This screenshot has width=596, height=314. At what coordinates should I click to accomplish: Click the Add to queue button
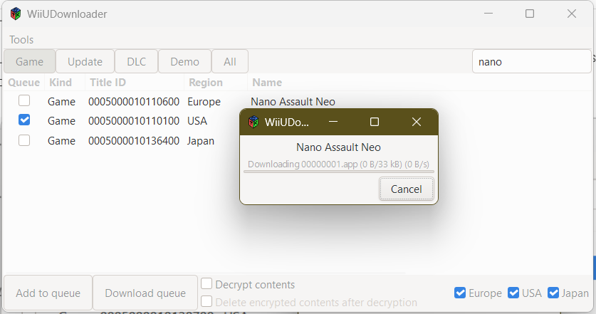(x=48, y=293)
